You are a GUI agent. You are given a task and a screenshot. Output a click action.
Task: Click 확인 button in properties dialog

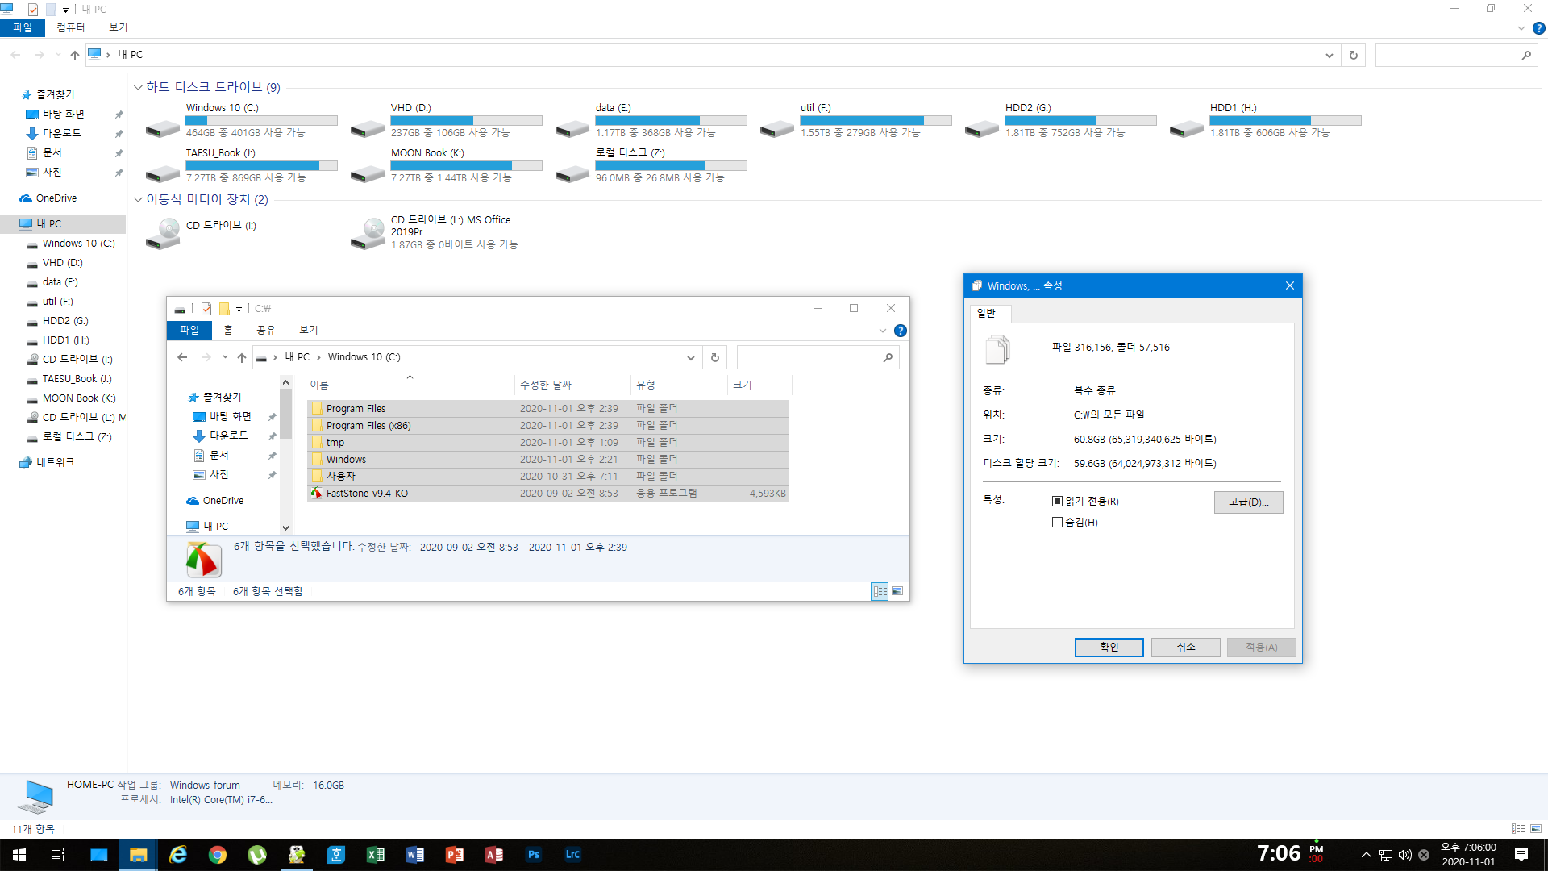coord(1109,647)
